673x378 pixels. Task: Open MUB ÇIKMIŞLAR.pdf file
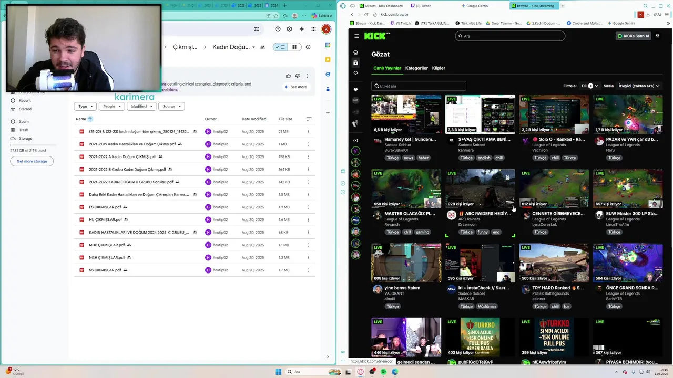(107, 245)
